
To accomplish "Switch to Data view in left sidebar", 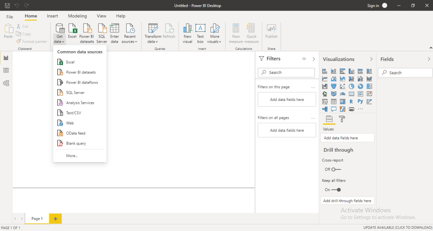I will pos(6,71).
